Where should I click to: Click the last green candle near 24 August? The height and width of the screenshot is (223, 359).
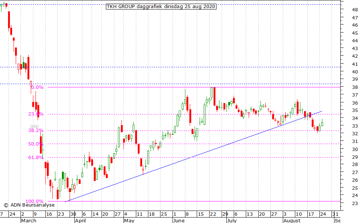pyautogui.click(x=322, y=124)
